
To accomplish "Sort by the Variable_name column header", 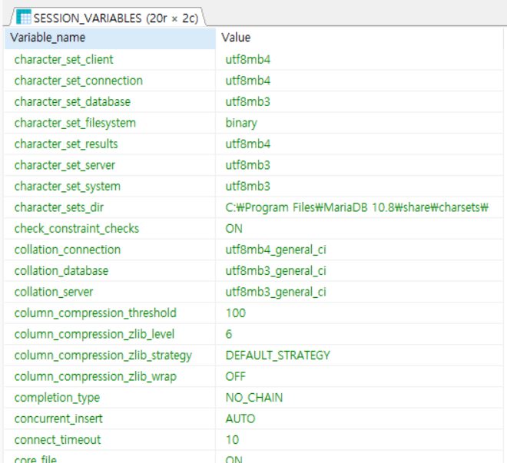I will pos(110,38).
